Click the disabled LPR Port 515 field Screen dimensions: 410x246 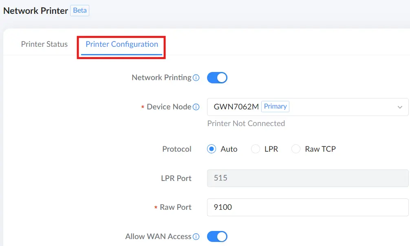point(307,178)
